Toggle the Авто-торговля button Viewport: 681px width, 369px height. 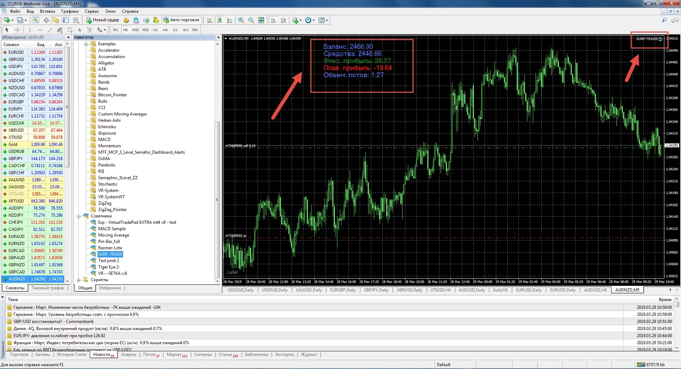(182, 20)
